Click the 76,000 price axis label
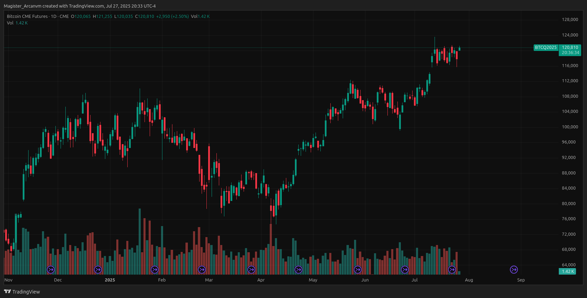This screenshot has height=298, width=587. (x=569, y=219)
